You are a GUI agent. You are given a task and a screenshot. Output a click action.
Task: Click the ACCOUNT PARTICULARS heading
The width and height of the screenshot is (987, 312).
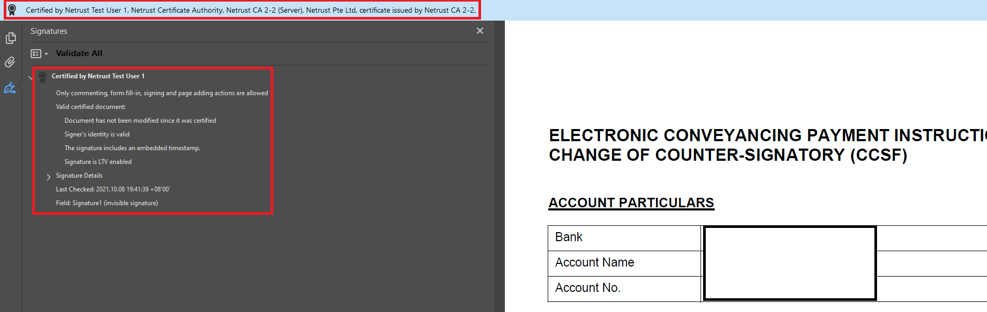point(631,203)
